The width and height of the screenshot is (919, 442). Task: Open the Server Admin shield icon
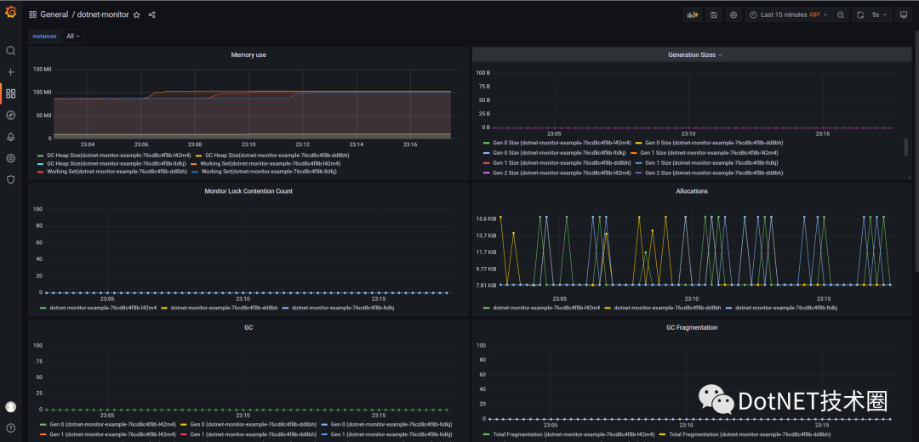coord(10,179)
